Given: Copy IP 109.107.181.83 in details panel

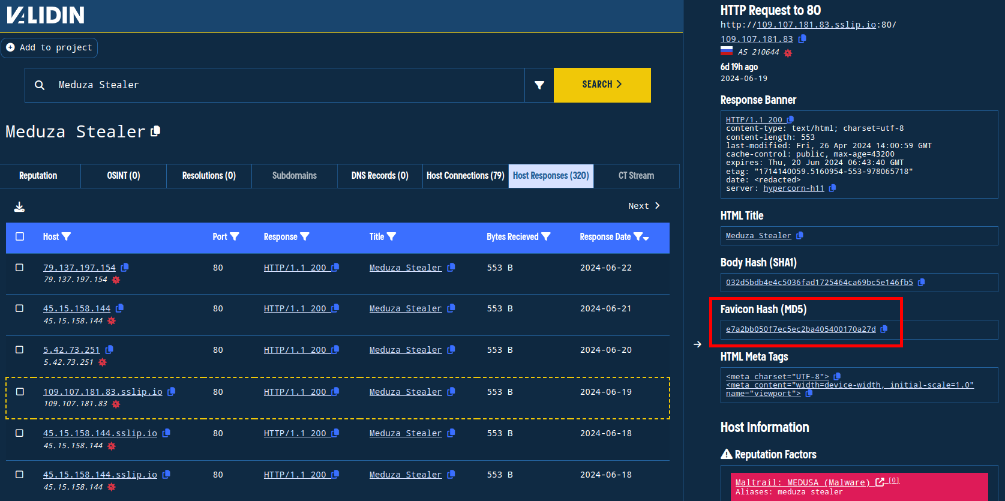Looking at the screenshot, I should point(802,38).
